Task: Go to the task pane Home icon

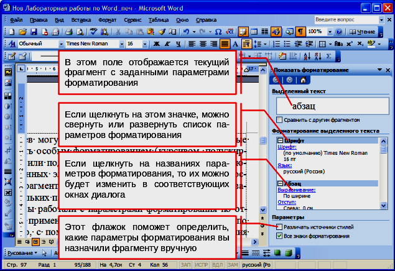Action: [x=304, y=80]
